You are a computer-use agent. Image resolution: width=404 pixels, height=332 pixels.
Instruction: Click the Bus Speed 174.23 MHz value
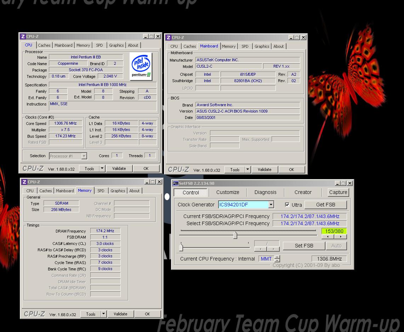click(x=66, y=136)
